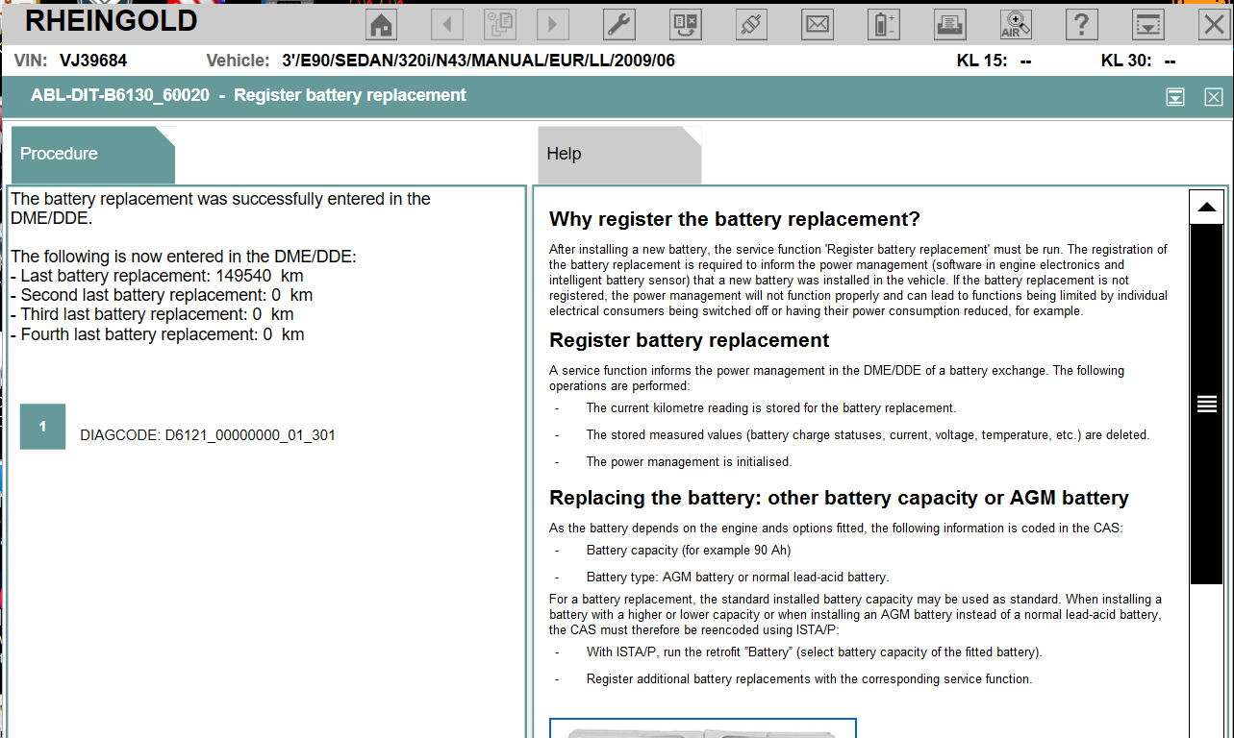Open help via question mark icon

(1081, 24)
